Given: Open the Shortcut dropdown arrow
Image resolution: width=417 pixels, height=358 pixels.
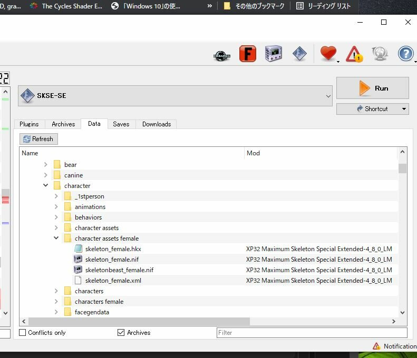Looking at the screenshot, I should point(404,109).
